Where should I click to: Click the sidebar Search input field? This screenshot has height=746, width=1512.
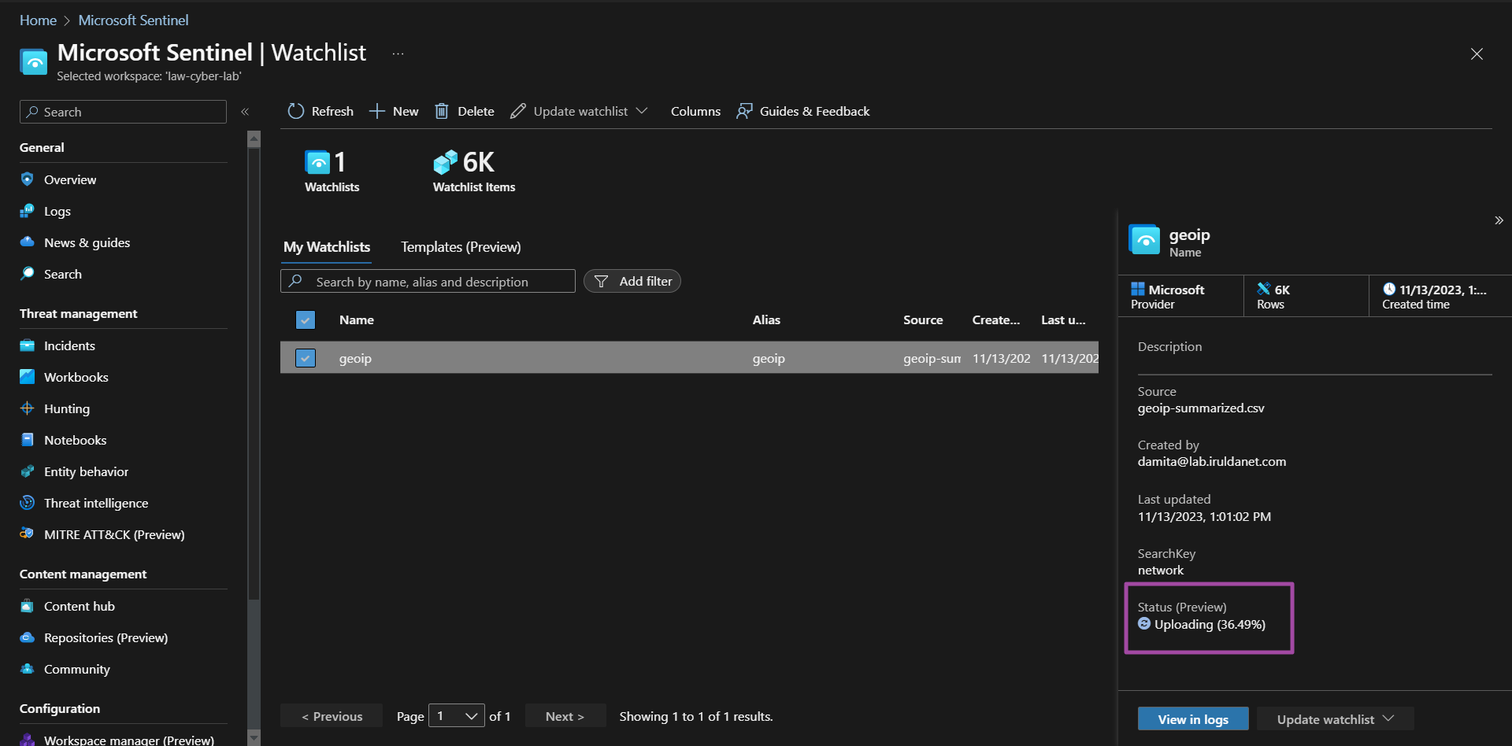123,112
